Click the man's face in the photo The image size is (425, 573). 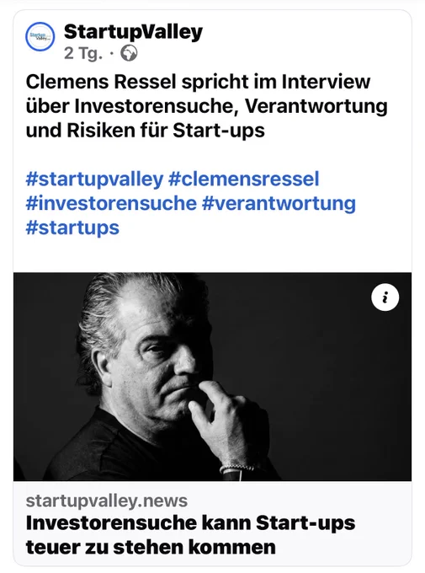pos(161,361)
